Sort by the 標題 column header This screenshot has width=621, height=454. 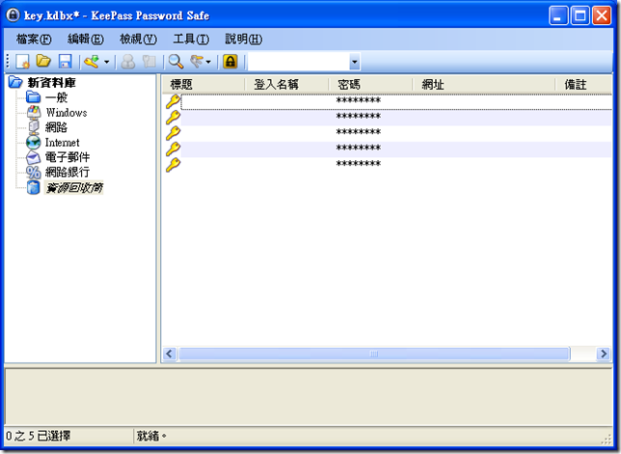(x=203, y=84)
